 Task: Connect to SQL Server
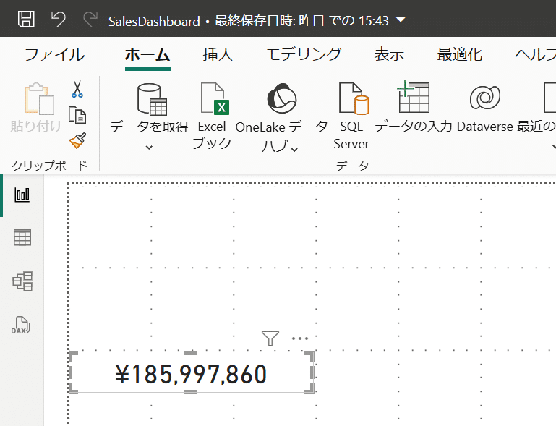[351, 116]
